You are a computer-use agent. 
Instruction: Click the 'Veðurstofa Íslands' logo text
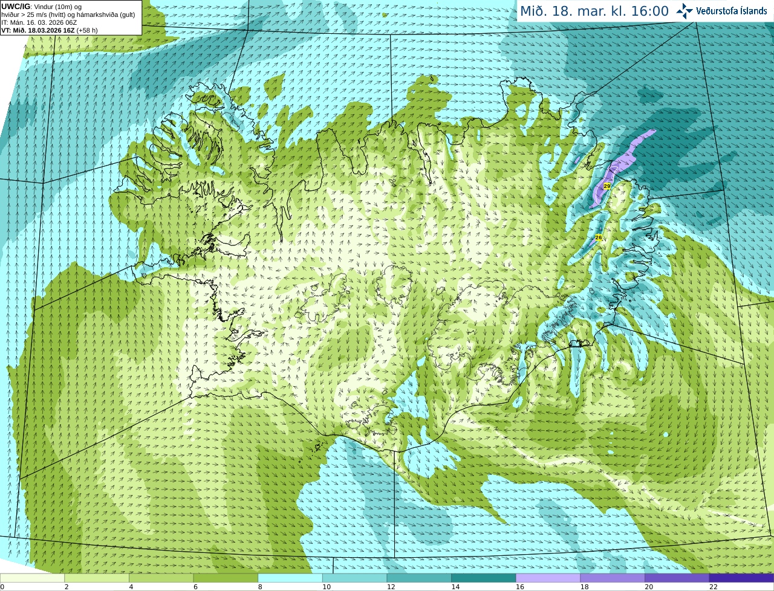[732, 11]
